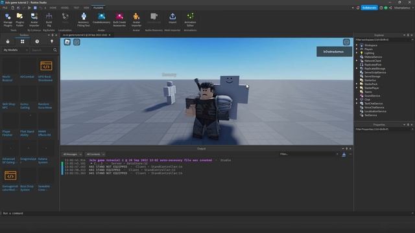This screenshot has height=233, width=415.
Task: Open the Plugins Folder
Action: [x=19, y=20]
